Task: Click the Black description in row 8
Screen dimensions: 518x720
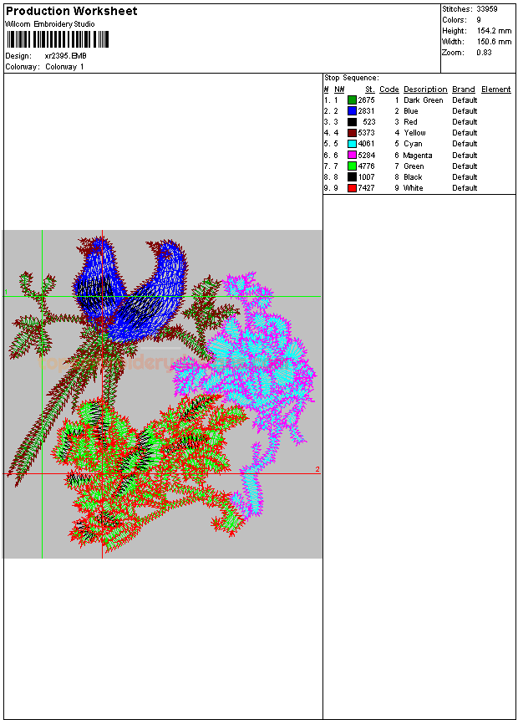Action: click(x=413, y=176)
